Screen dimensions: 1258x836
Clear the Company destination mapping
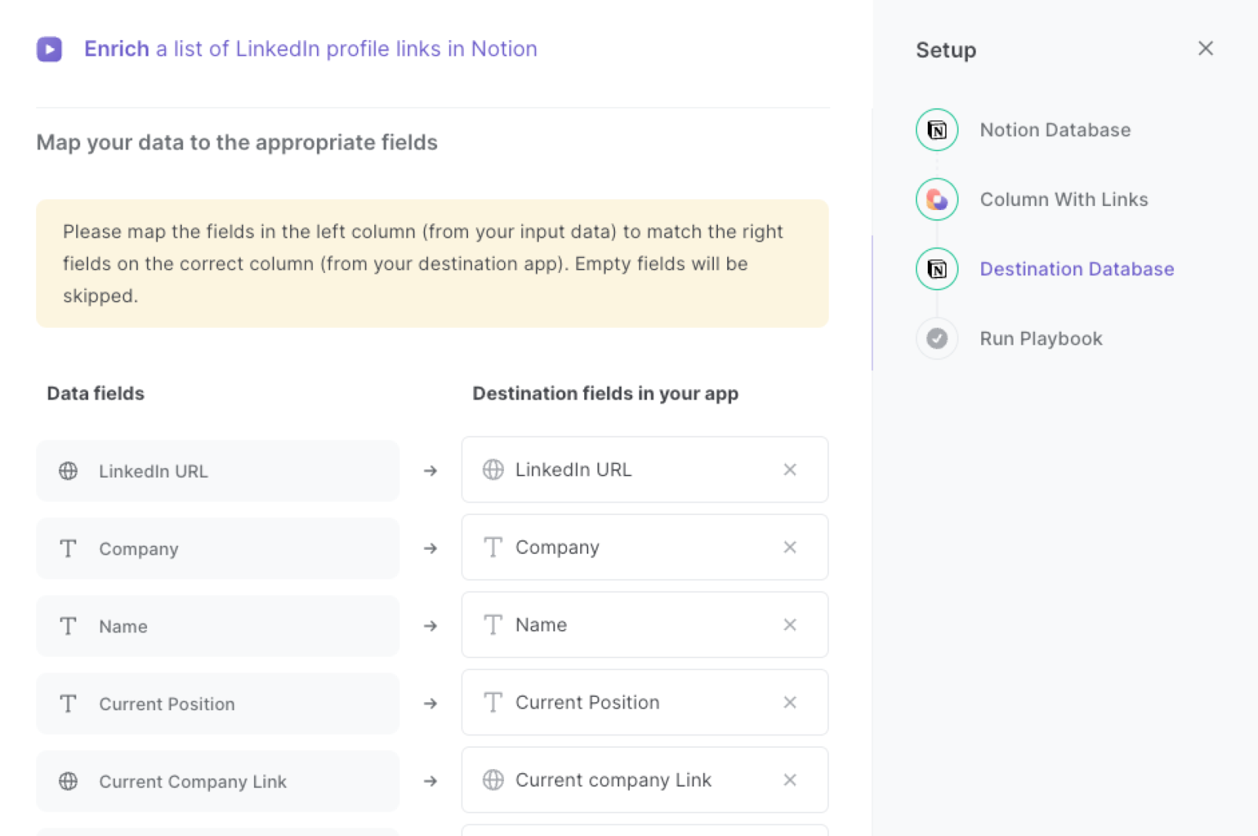790,547
